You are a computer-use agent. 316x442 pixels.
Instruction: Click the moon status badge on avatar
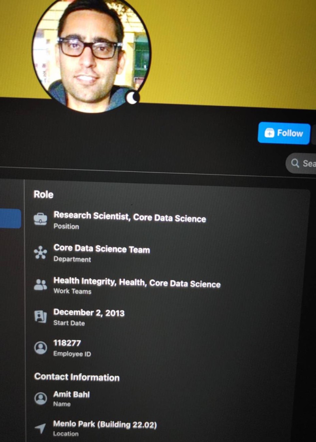(x=132, y=98)
